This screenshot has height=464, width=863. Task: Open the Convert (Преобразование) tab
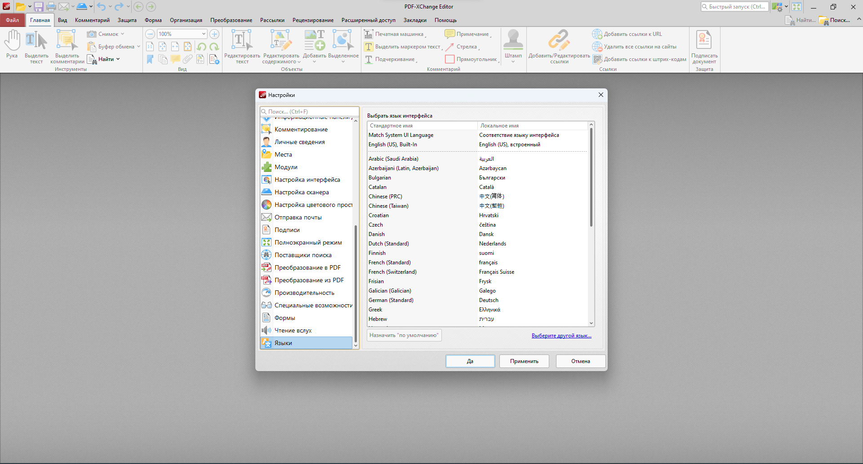[231, 20]
